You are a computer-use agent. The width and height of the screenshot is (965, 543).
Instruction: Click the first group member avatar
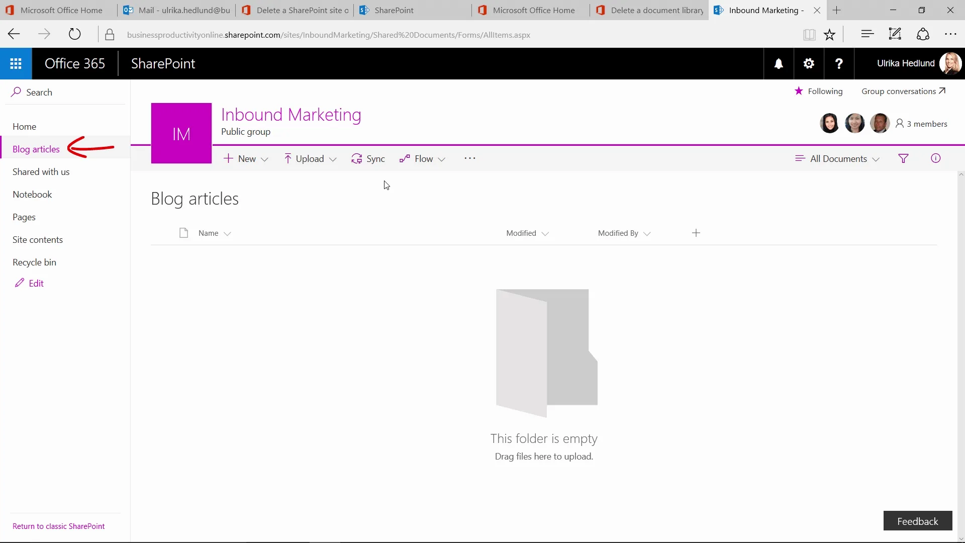pyautogui.click(x=829, y=123)
